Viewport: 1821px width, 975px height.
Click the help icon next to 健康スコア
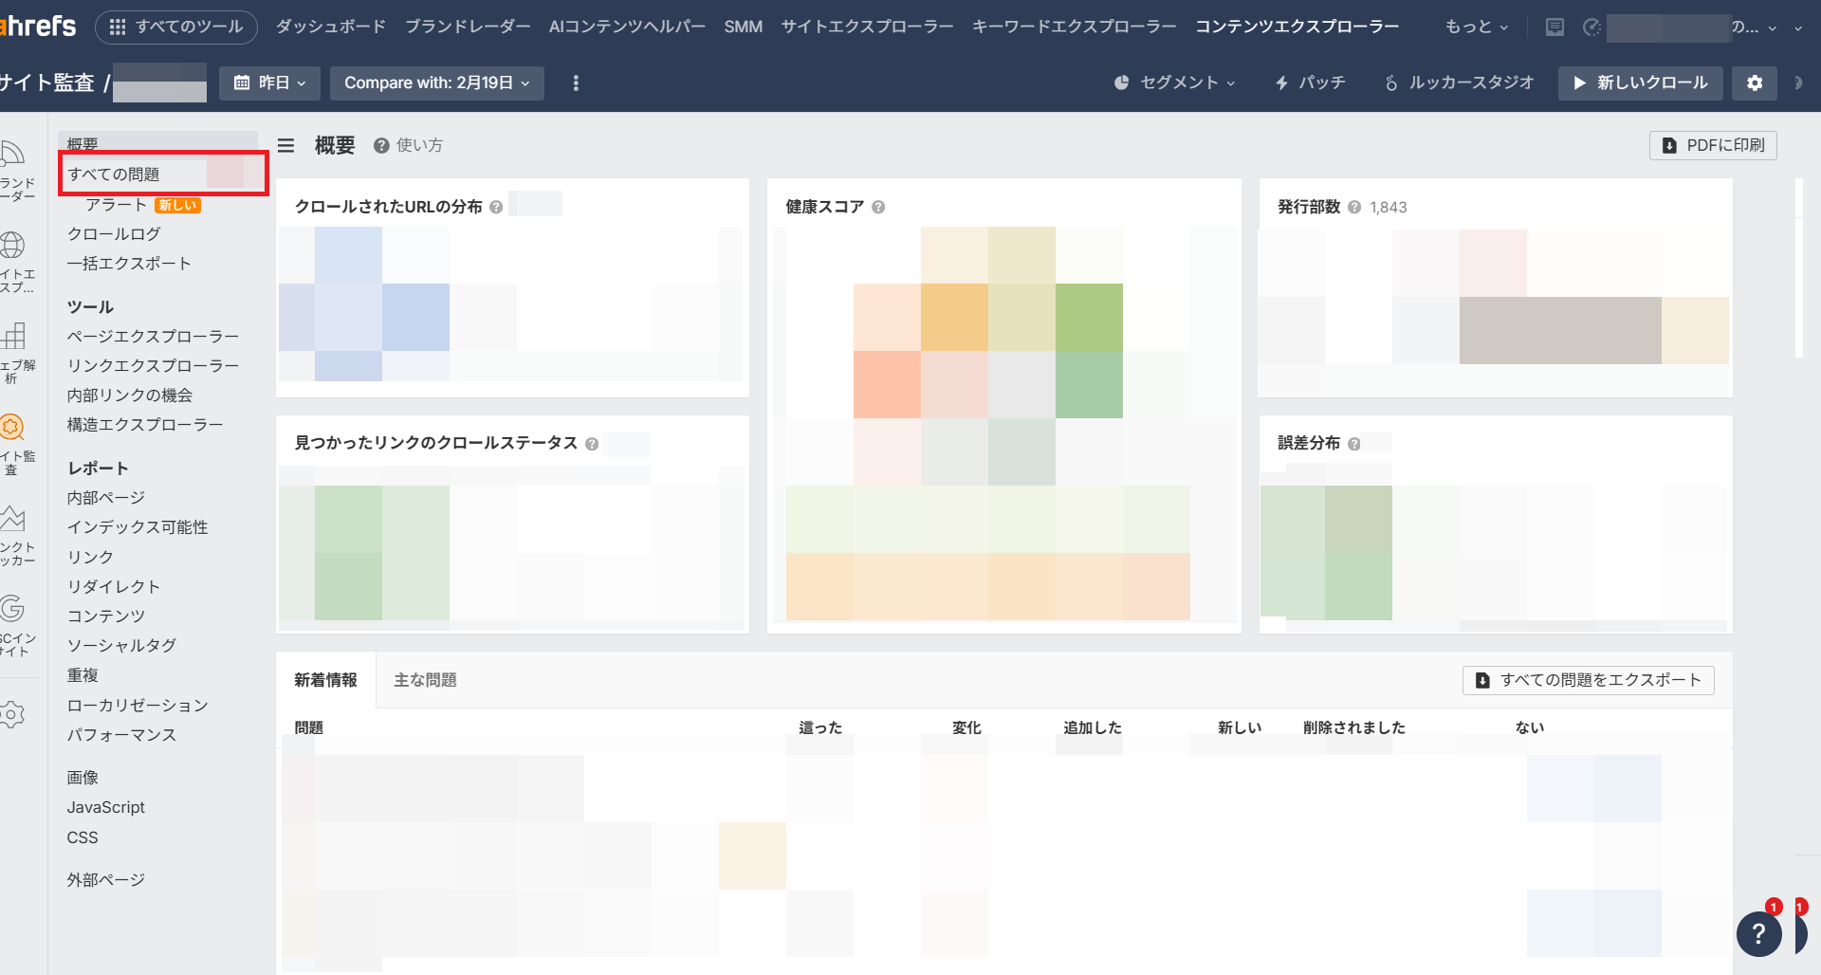(878, 207)
